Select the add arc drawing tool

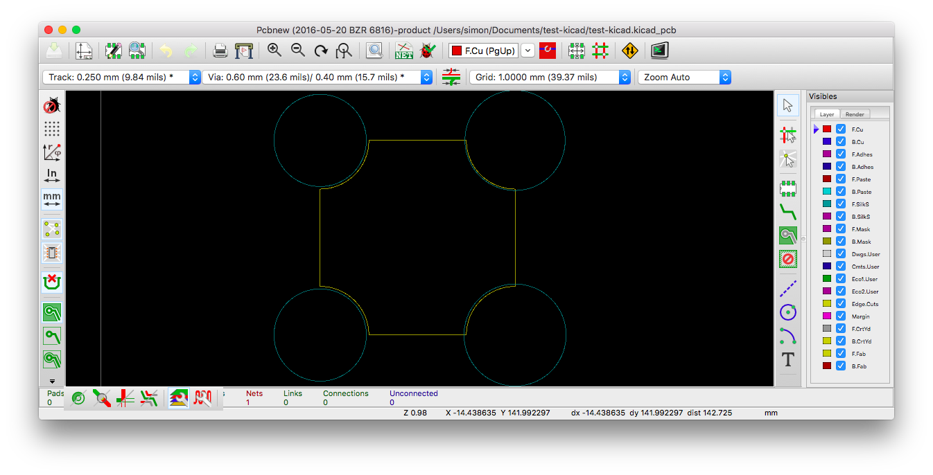point(787,336)
